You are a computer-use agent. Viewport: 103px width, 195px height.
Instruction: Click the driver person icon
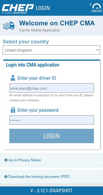pos(13,78)
